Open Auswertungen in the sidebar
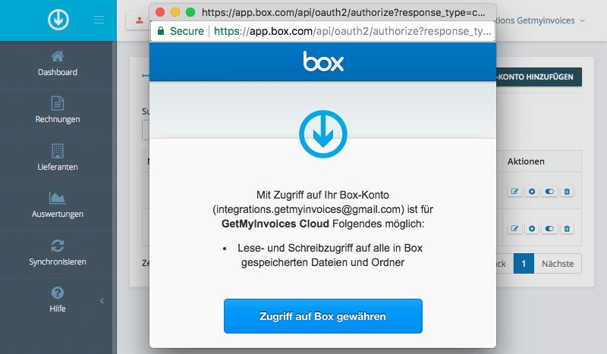The height and width of the screenshot is (354, 607). click(x=58, y=206)
